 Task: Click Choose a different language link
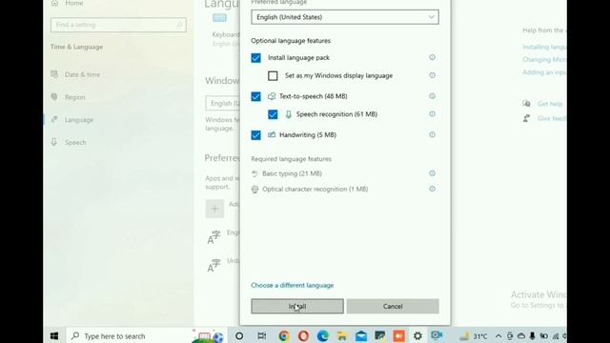tap(293, 285)
